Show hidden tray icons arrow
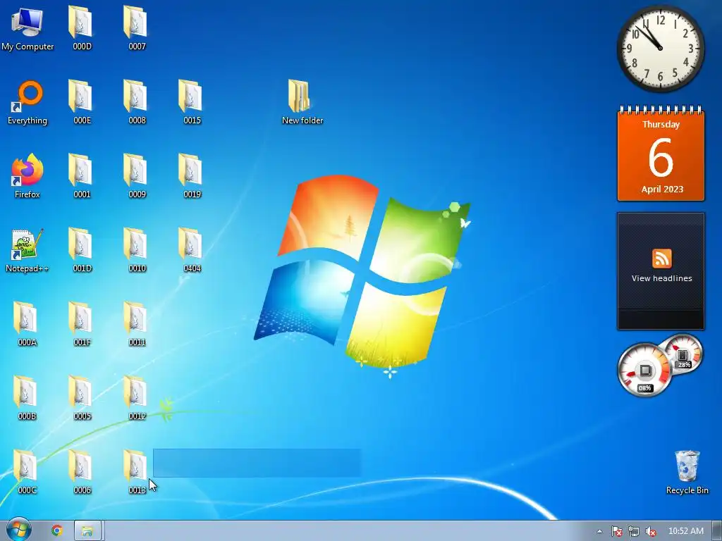Image resolution: width=722 pixels, height=541 pixels. coord(599,531)
